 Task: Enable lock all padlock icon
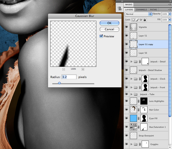point(145,20)
